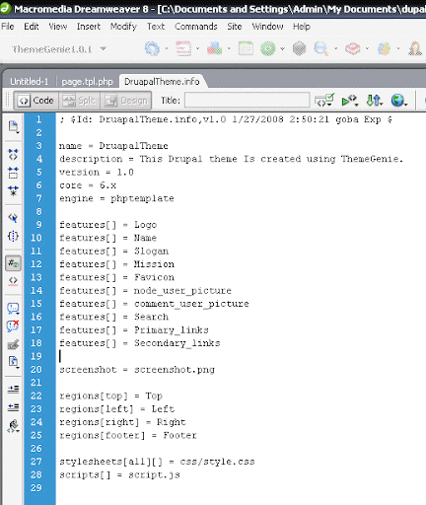The height and width of the screenshot is (505, 426).
Task: Open the Commands menu
Action: point(196,27)
